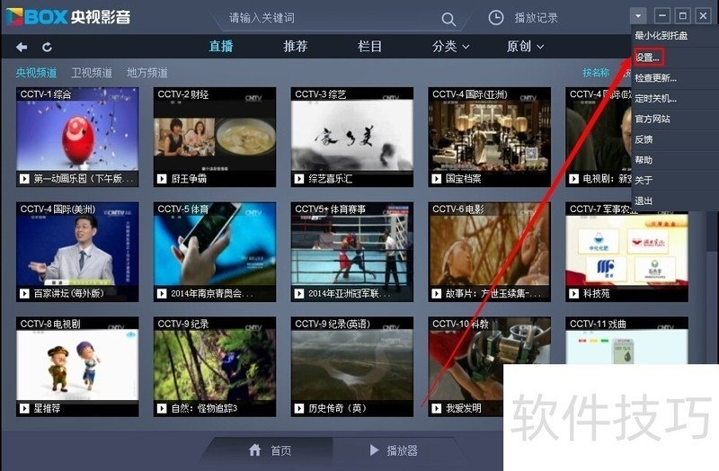Open the CCTV-8 电视剧 thumbnail
719x471 pixels.
(x=77, y=366)
